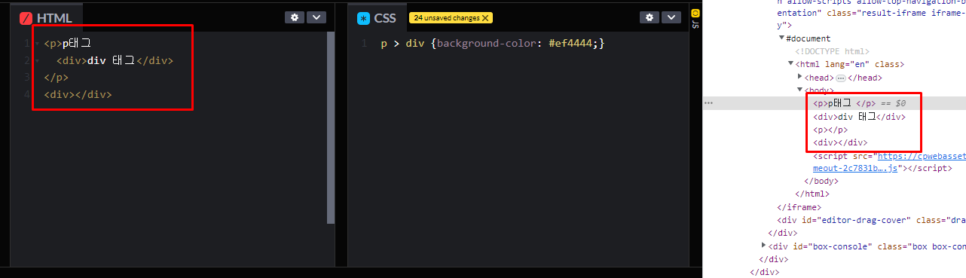Select the <!DOCTYPE html> node
The height and width of the screenshot is (278, 966).
point(832,51)
